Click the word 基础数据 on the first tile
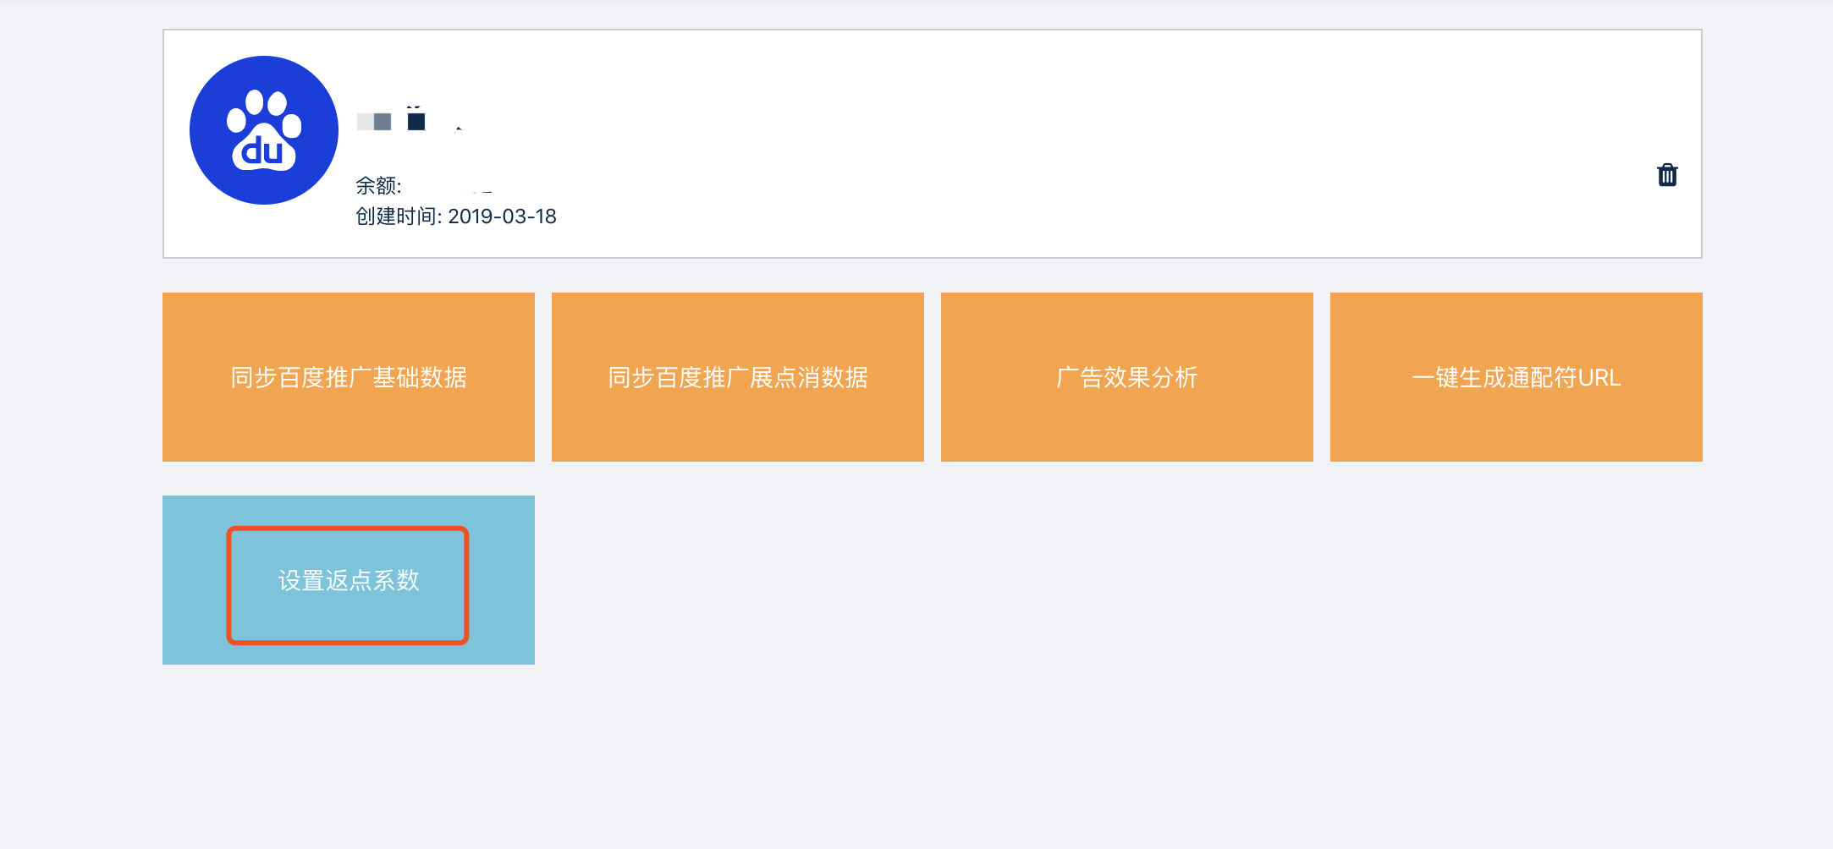1833x849 pixels. coord(420,377)
